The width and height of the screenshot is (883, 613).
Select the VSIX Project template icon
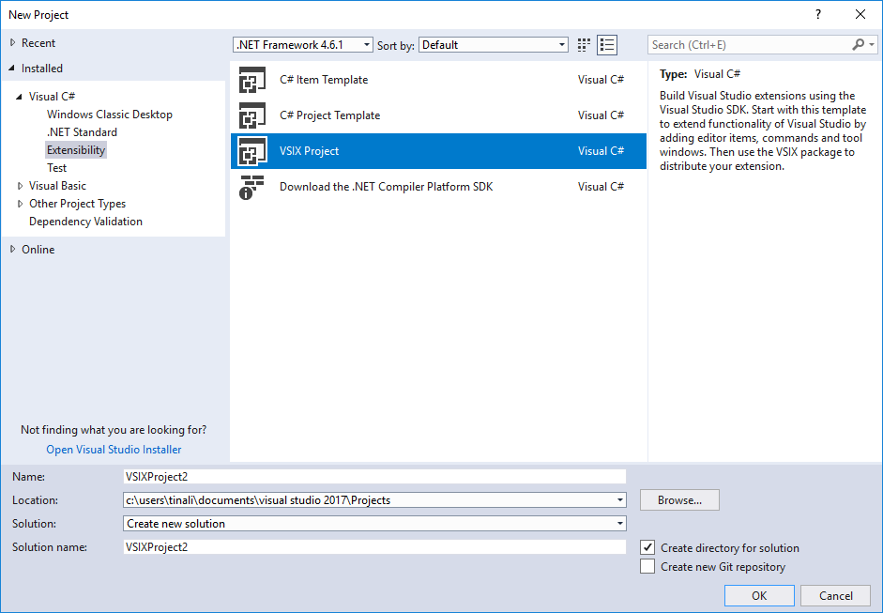[251, 150]
